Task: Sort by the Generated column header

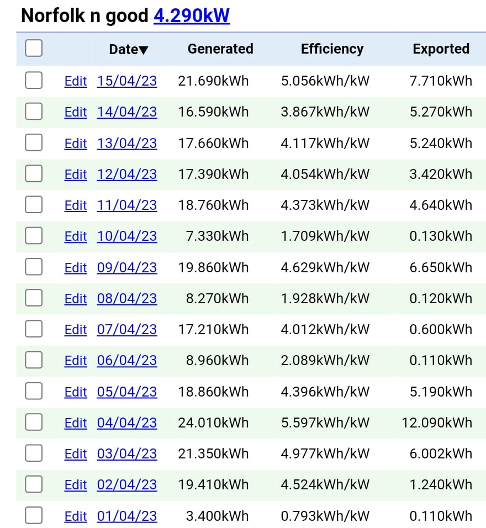Action: pyautogui.click(x=220, y=49)
